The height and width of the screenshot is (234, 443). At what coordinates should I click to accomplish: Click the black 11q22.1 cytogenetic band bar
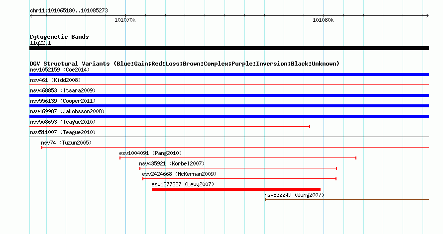click(229, 48)
